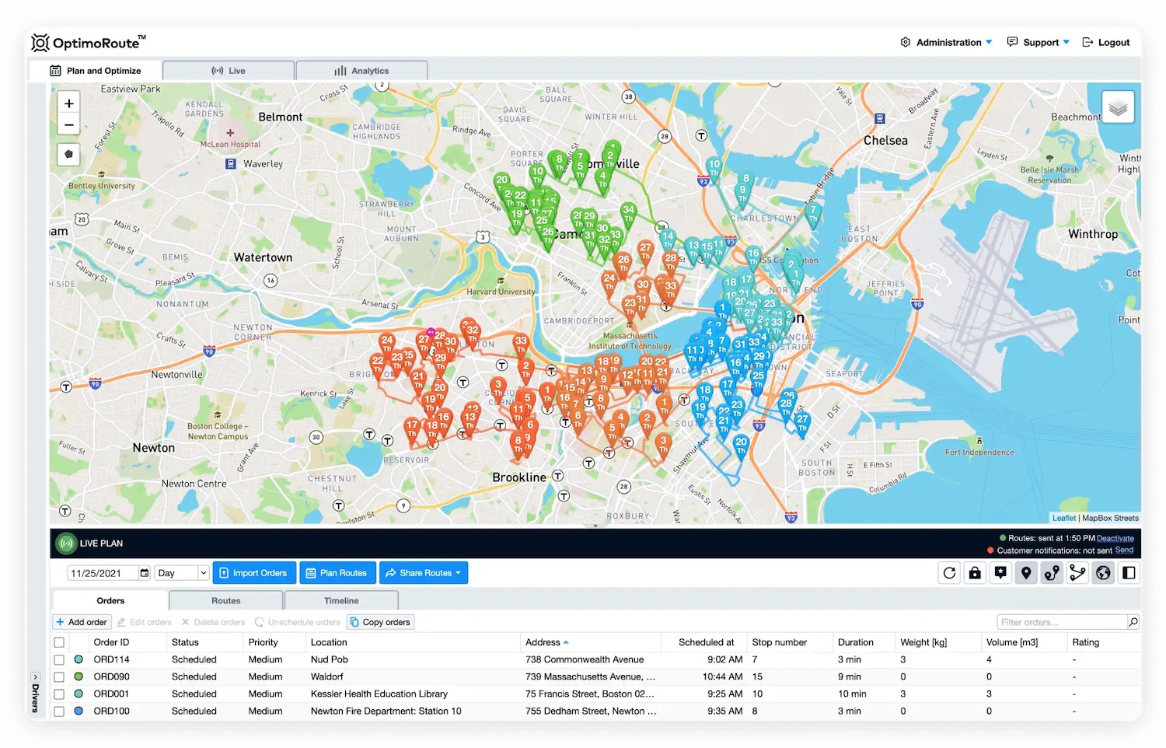Click the Plan Routes button
This screenshot has height=748, width=1166.
pos(337,573)
